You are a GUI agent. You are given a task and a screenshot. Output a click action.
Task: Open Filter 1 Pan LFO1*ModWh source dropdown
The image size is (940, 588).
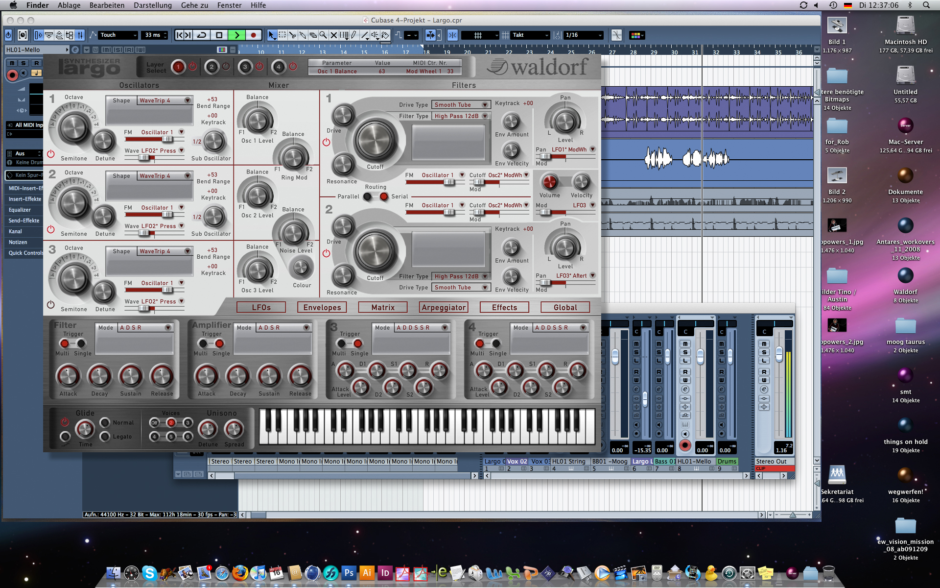(x=573, y=149)
